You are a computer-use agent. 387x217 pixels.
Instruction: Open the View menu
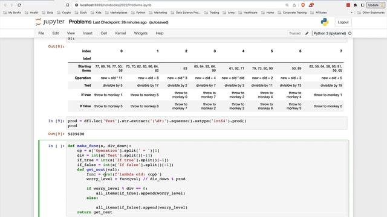coord(71,33)
